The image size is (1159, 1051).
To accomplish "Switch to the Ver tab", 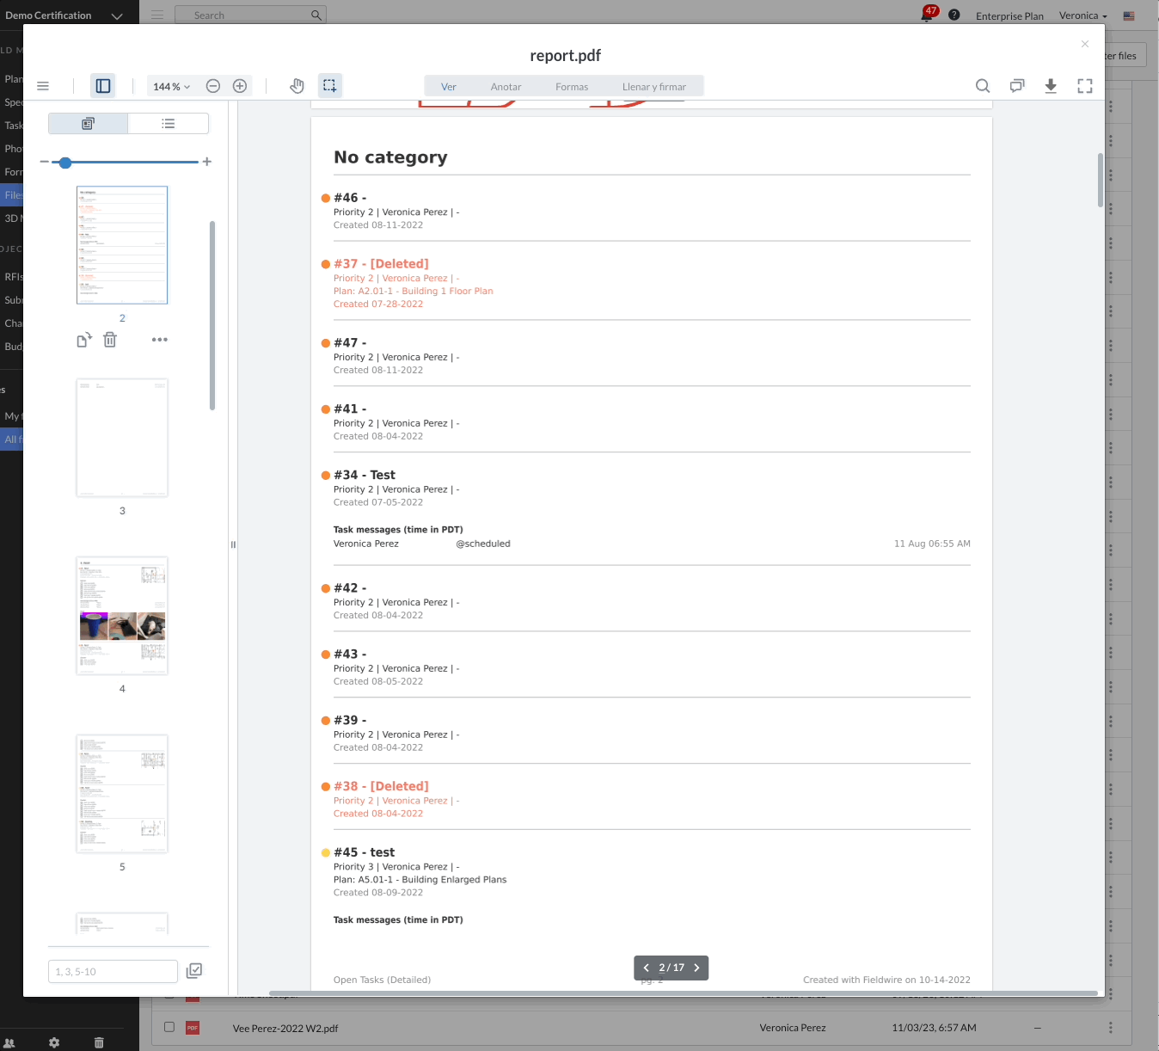I will pyautogui.click(x=449, y=87).
